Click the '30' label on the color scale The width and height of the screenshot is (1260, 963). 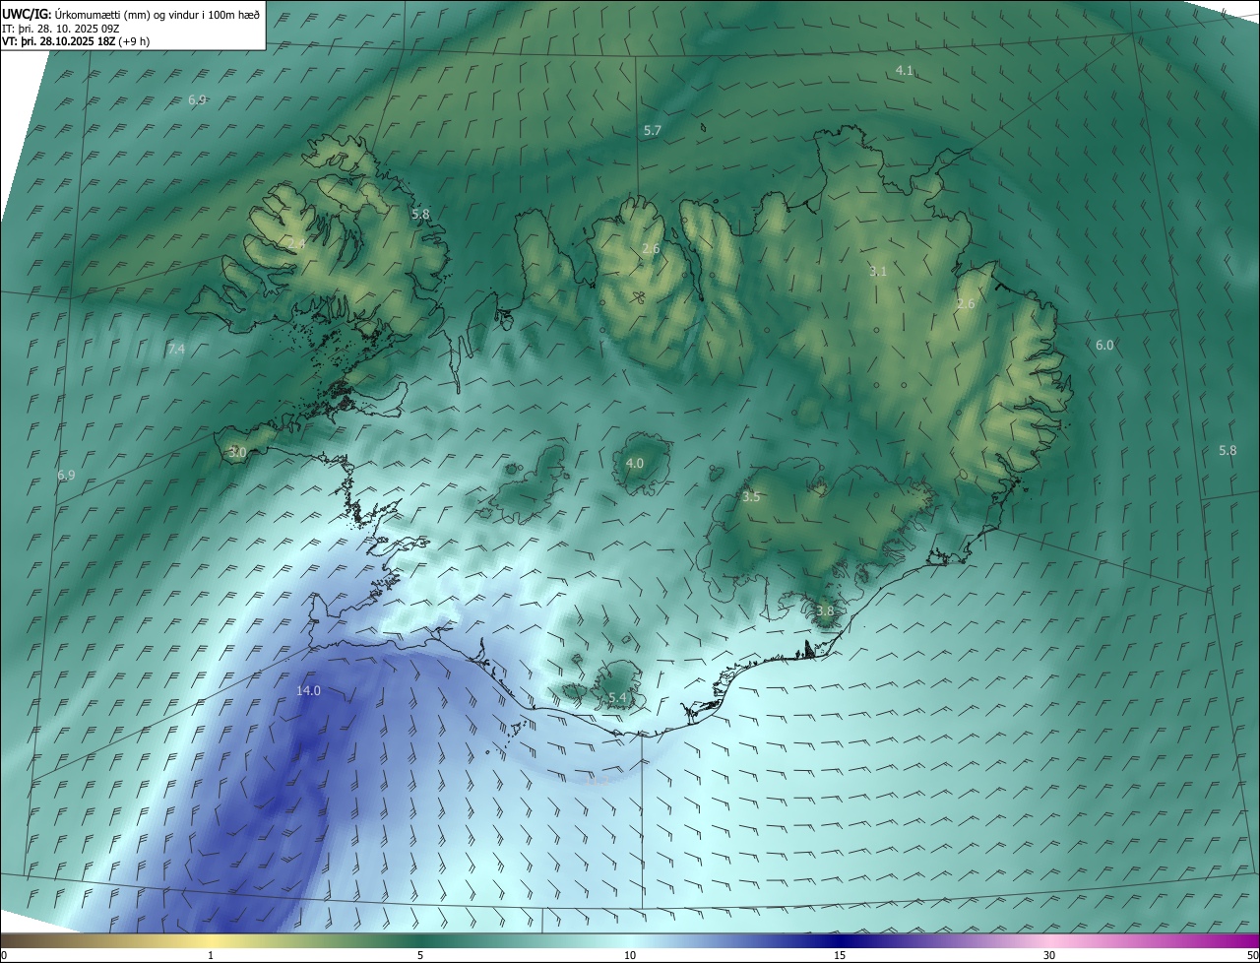[1049, 955]
